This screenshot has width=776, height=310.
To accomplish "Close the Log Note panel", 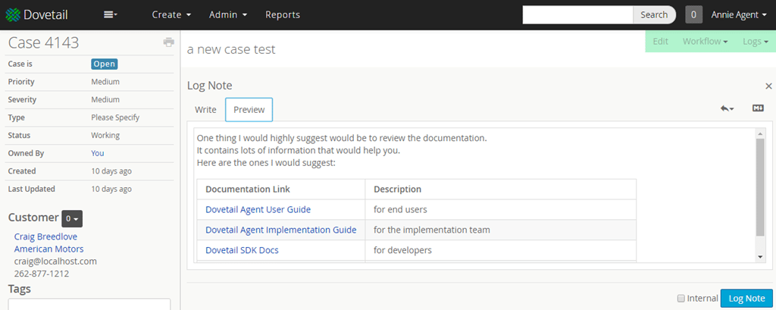I will coord(768,86).
